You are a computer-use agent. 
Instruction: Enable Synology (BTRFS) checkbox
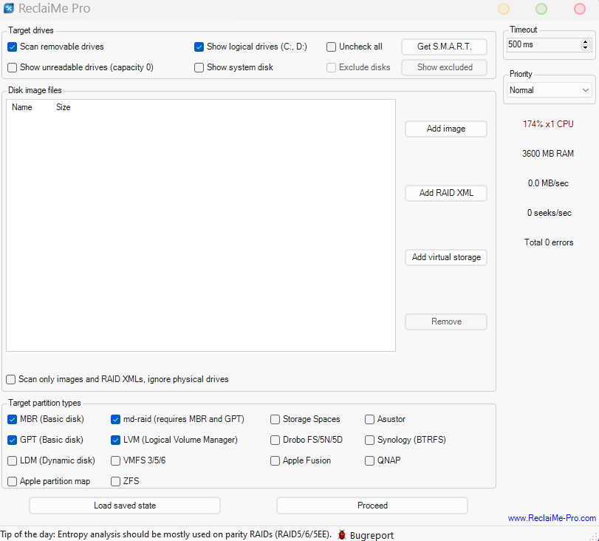coord(369,440)
